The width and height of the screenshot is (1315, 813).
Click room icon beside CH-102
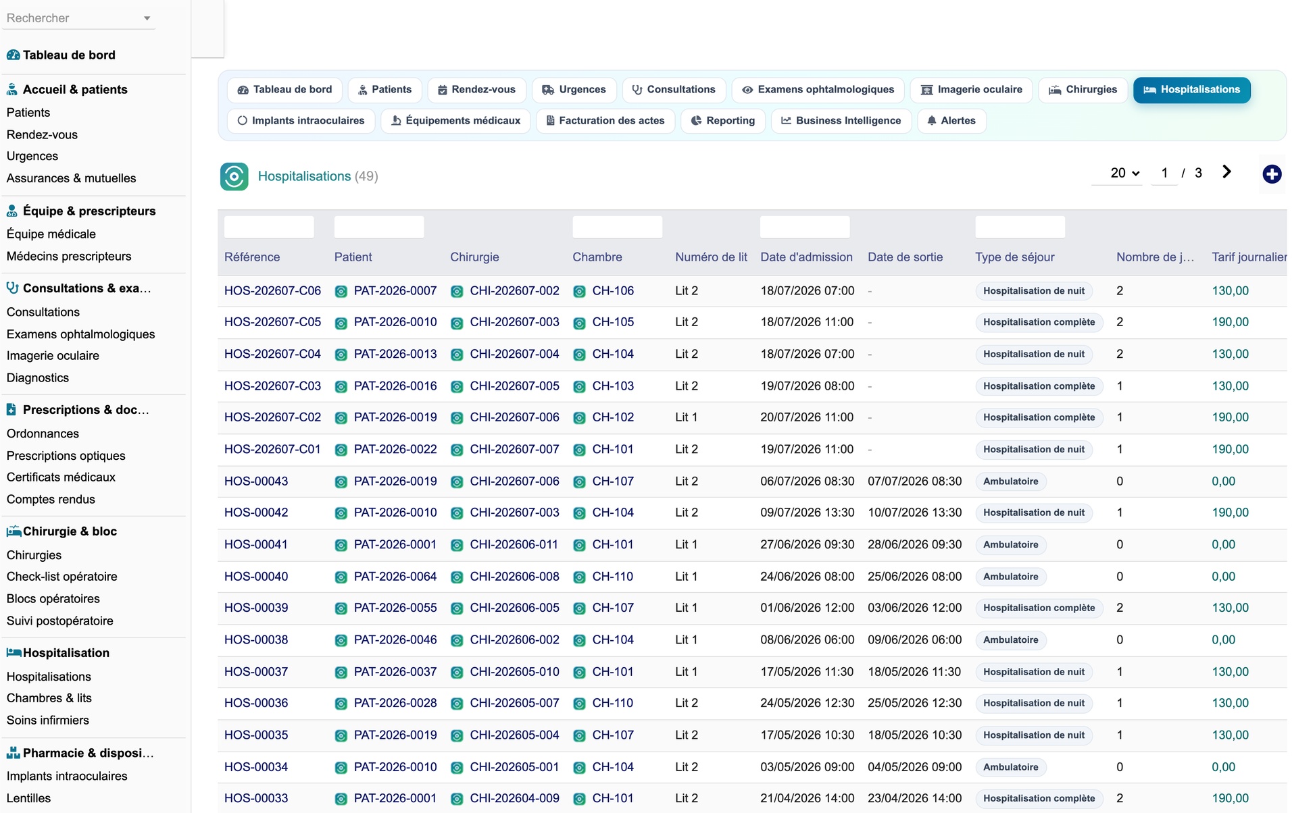(x=579, y=418)
